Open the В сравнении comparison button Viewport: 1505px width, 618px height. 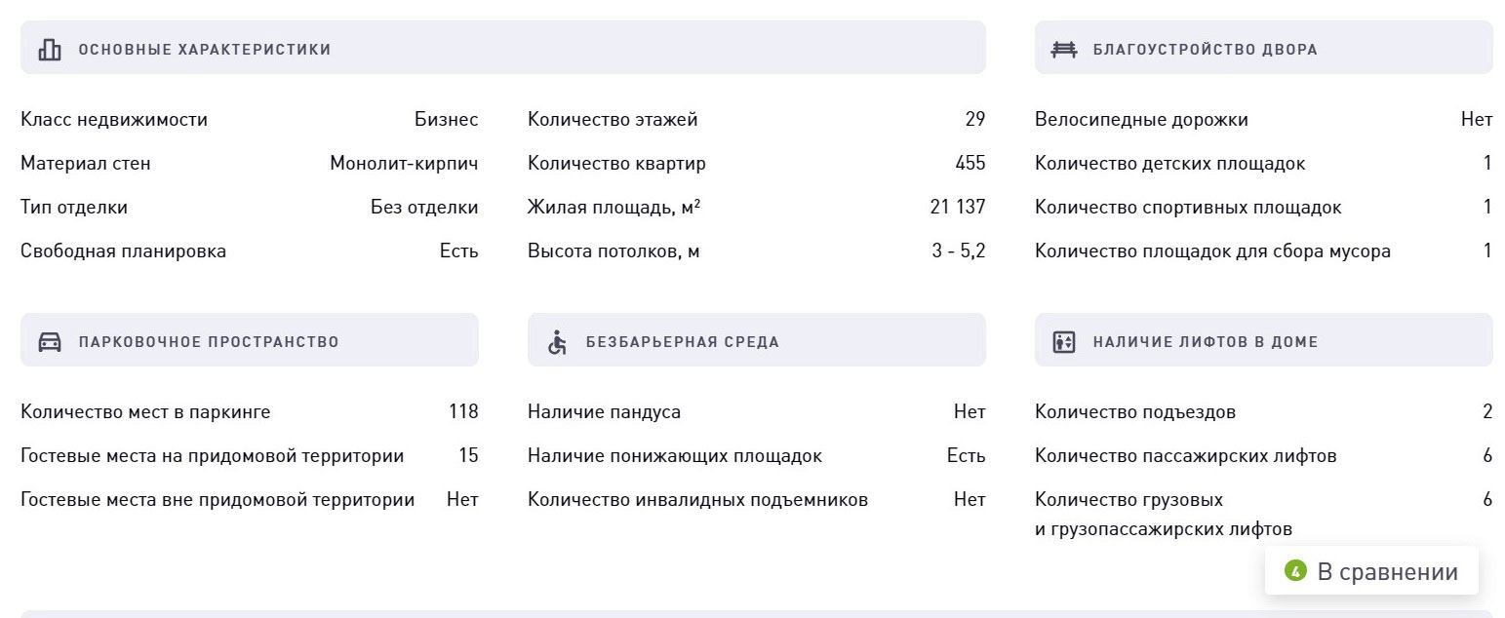1371,571
